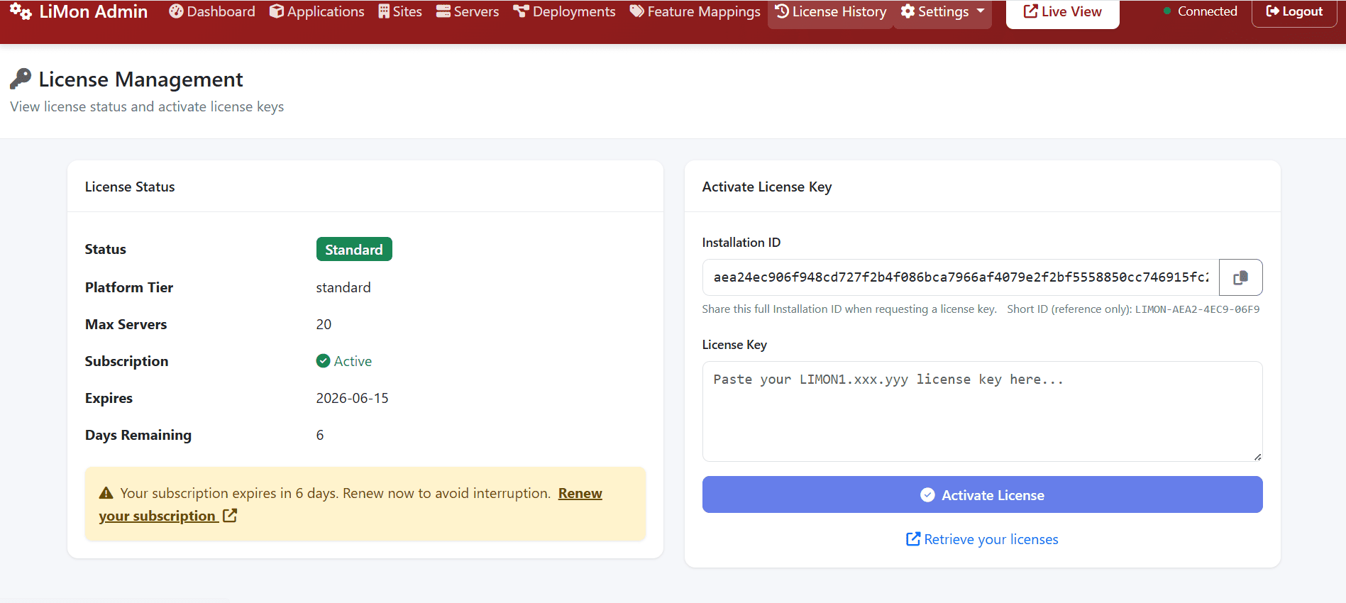The height and width of the screenshot is (603, 1346).
Task: Click the Settings dropdown caret arrow
Action: click(981, 11)
